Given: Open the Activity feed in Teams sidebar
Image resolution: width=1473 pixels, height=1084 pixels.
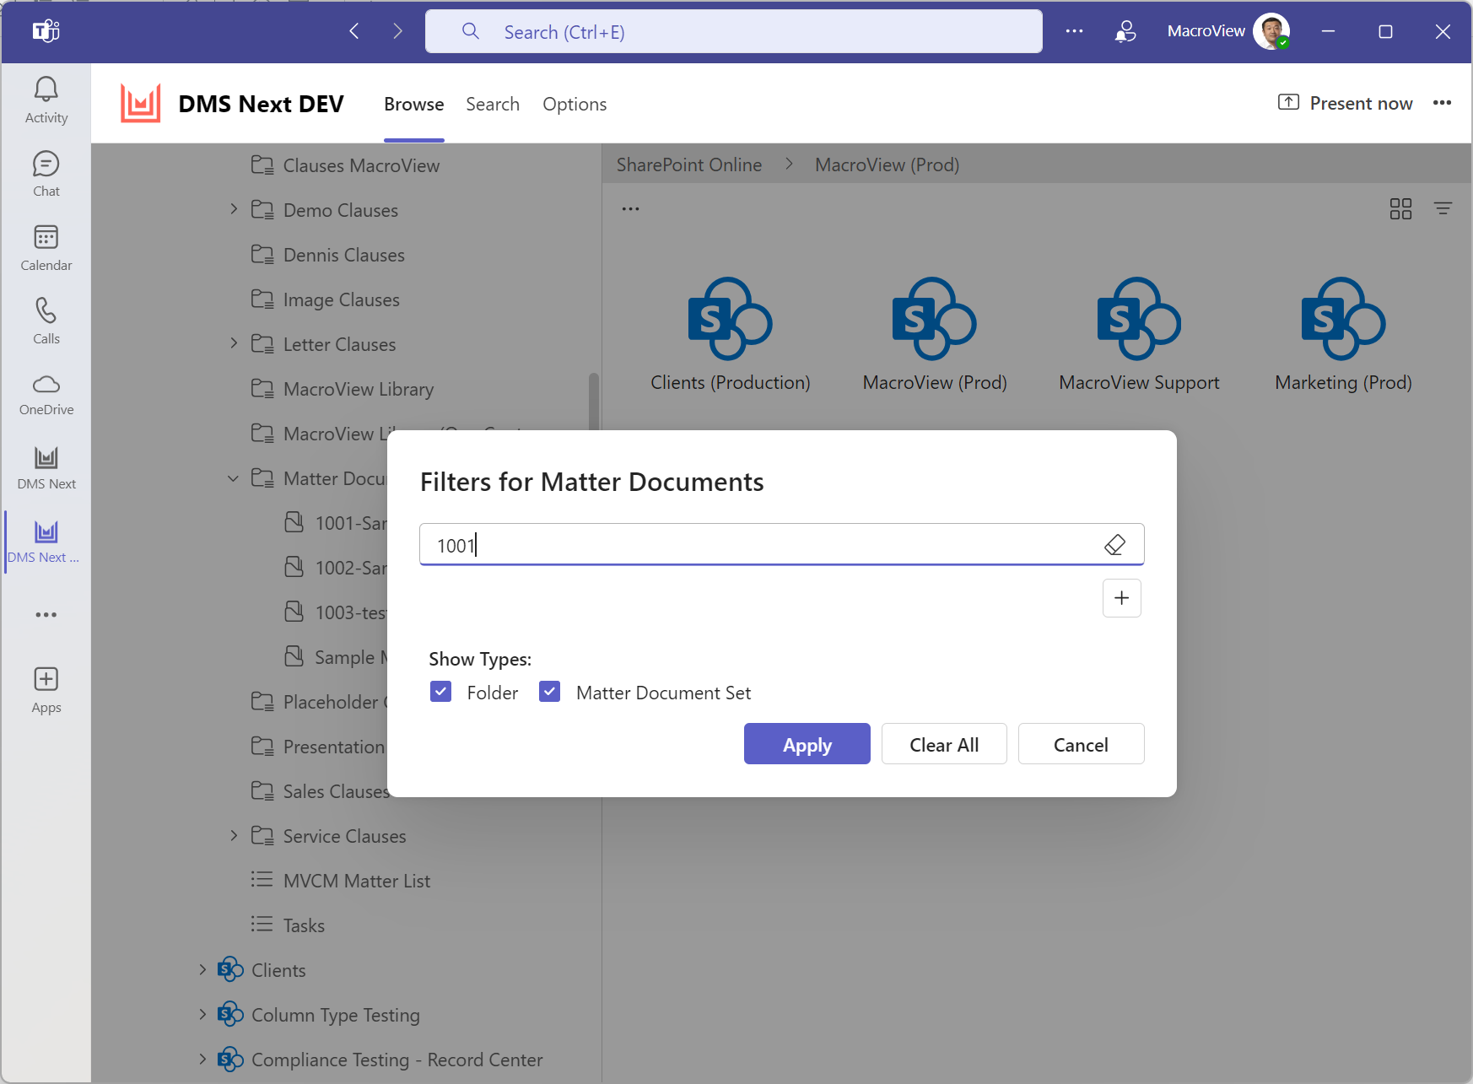Looking at the screenshot, I should 46,100.
